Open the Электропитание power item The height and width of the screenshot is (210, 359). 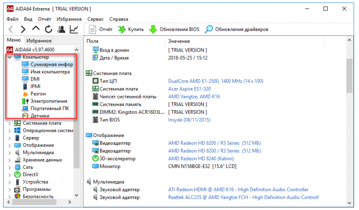point(45,101)
